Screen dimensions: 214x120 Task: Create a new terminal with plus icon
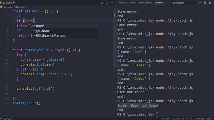coord(200,3)
